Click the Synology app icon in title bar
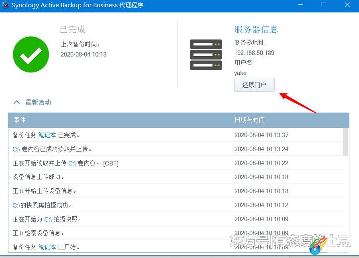Screen dimensions: 359x258 [x=6, y=5]
